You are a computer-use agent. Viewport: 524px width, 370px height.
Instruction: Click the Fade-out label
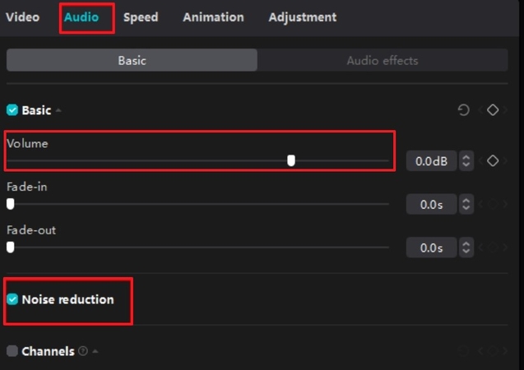(x=31, y=230)
